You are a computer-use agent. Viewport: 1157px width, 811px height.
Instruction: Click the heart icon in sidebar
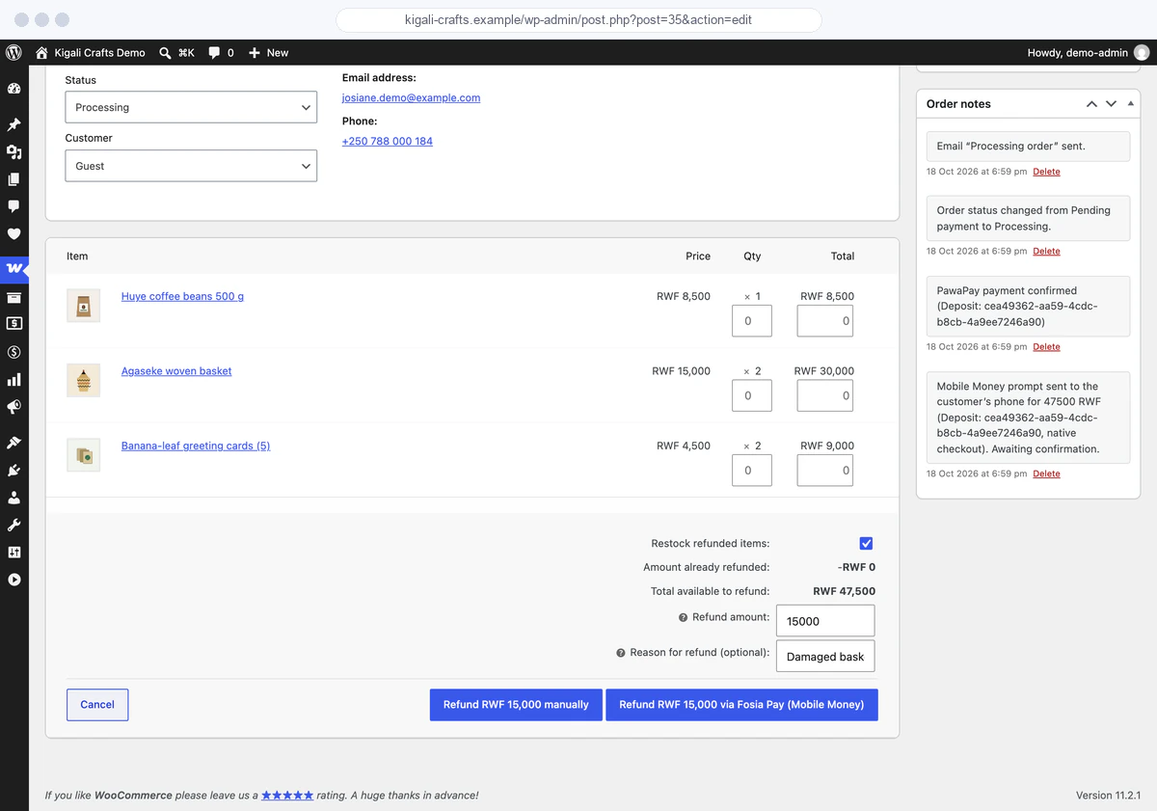tap(13, 233)
